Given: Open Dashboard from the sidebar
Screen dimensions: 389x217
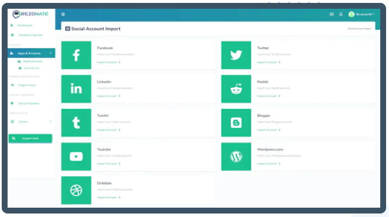Looking at the screenshot, I should pos(24,25).
